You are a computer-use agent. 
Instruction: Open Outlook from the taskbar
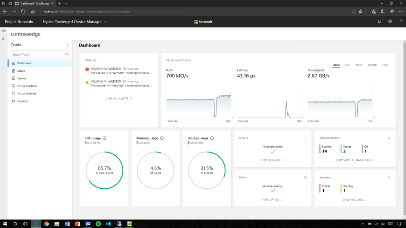(88, 224)
